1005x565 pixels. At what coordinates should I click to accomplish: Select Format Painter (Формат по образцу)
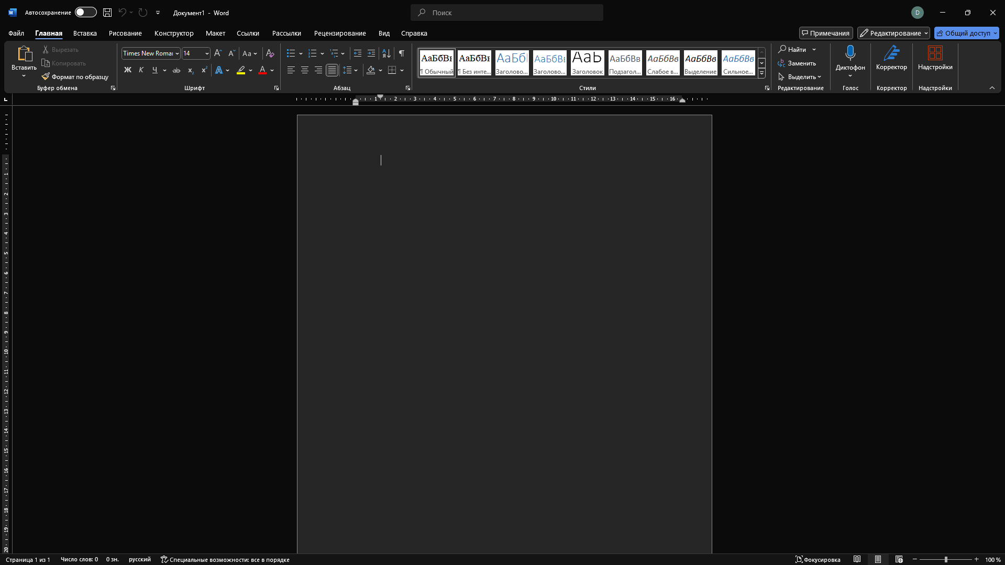click(x=75, y=76)
